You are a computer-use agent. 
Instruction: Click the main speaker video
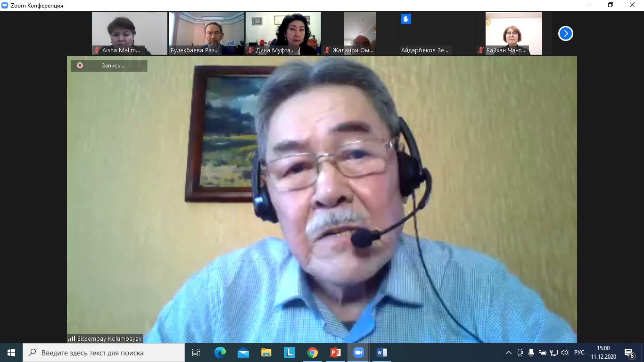tap(322, 199)
